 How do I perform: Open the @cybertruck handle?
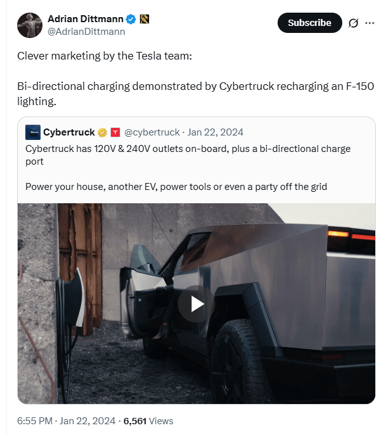coord(152,132)
